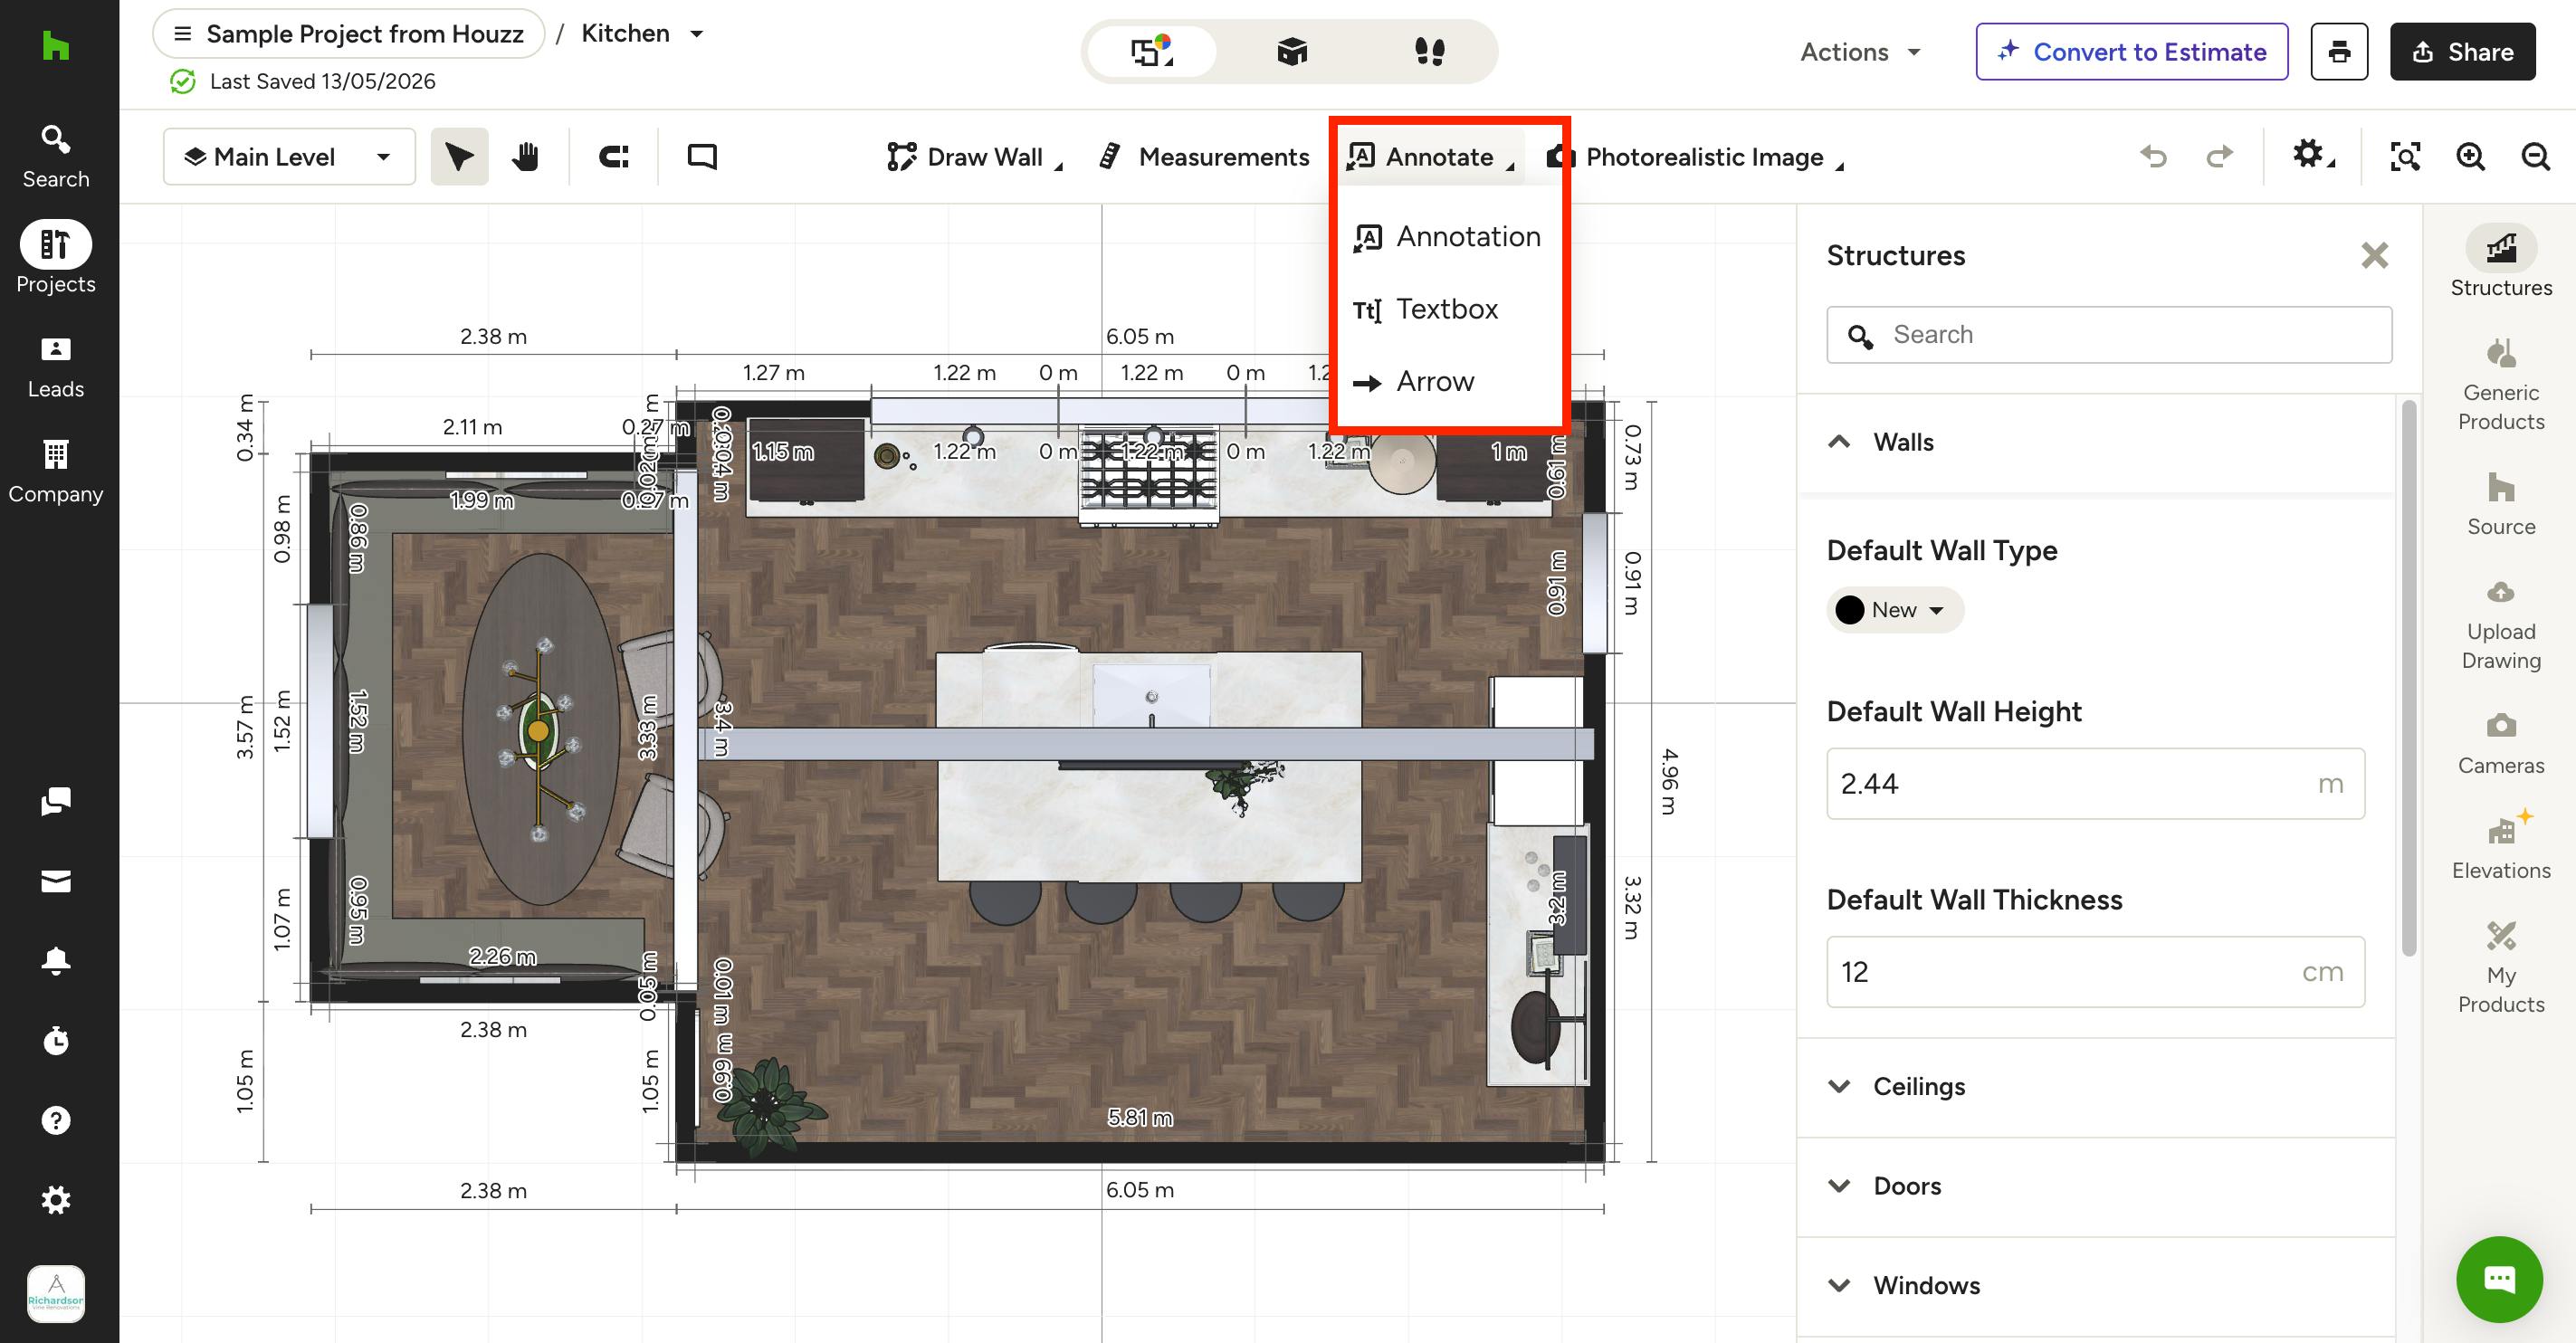Image resolution: width=2576 pixels, height=1343 pixels.
Task: Open the help question mark icon
Action: point(56,1120)
